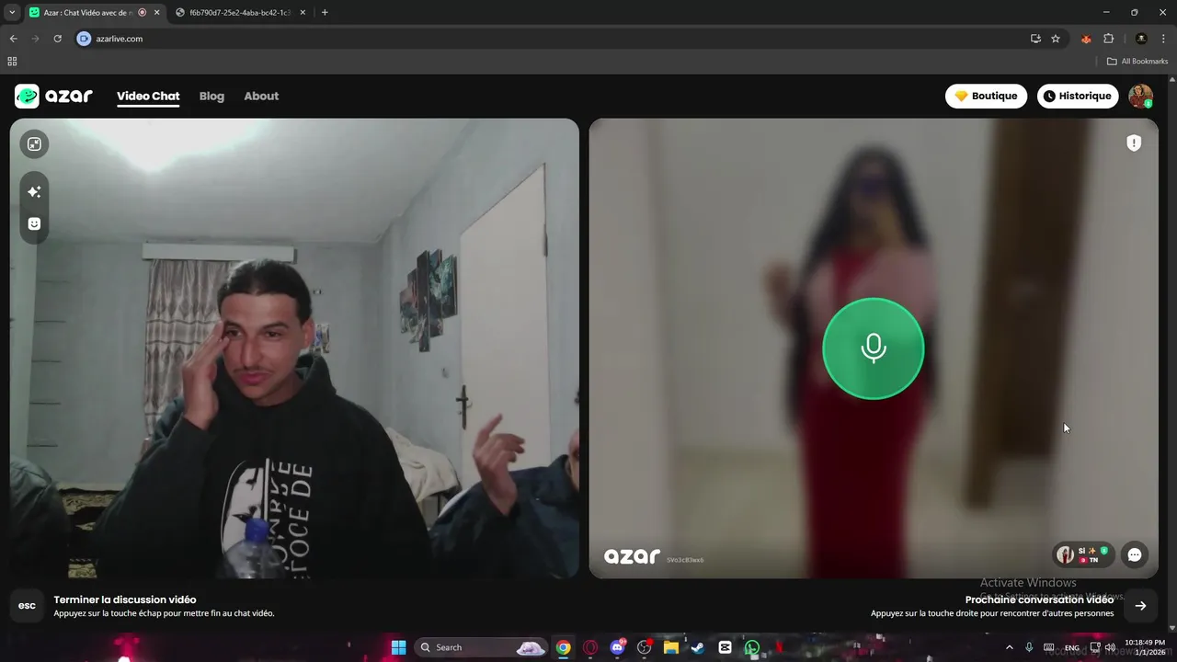
Task: Click the taskbar Search box
Action: click(x=482, y=647)
